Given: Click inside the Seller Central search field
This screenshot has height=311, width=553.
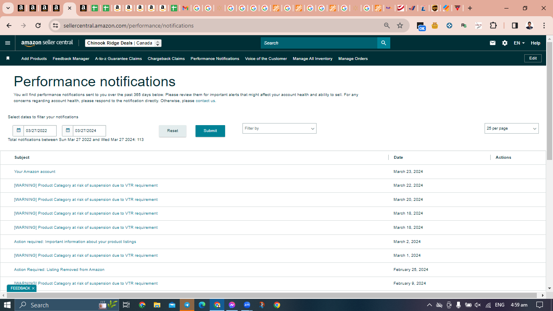Looking at the screenshot, I should [319, 43].
